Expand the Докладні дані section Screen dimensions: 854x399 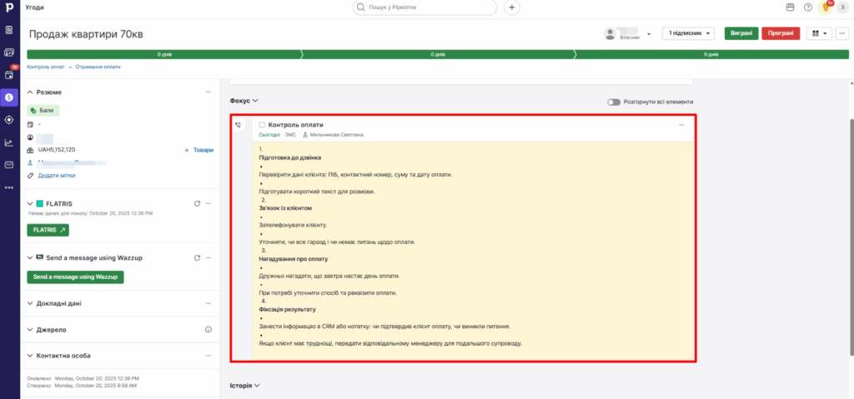(x=30, y=303)
